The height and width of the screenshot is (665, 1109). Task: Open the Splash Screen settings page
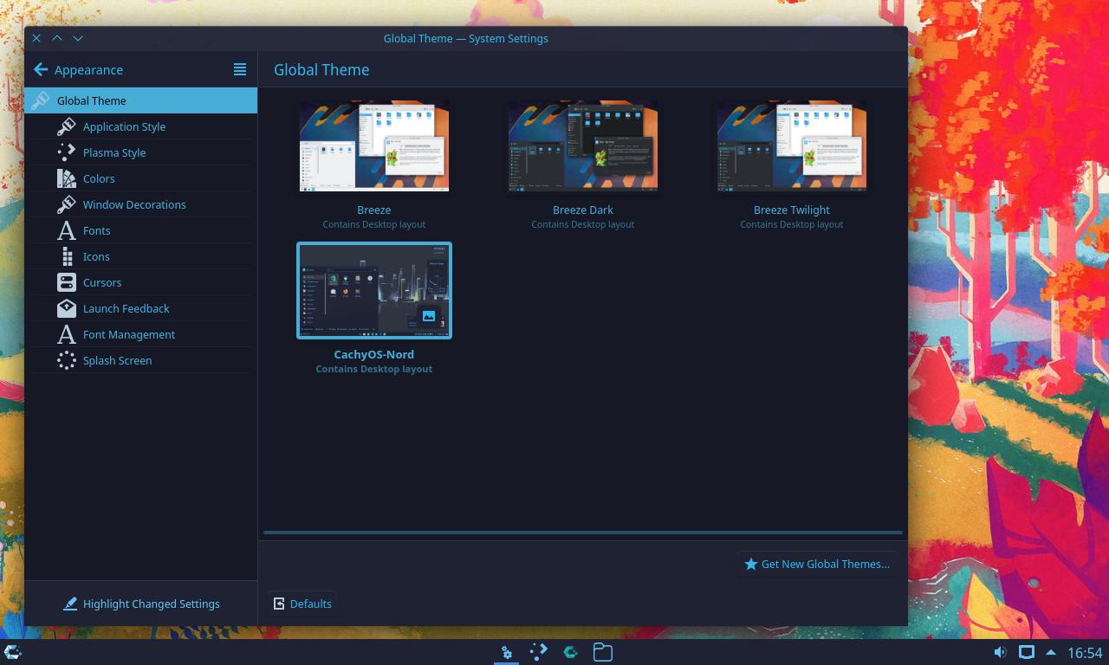pos(141,360)
